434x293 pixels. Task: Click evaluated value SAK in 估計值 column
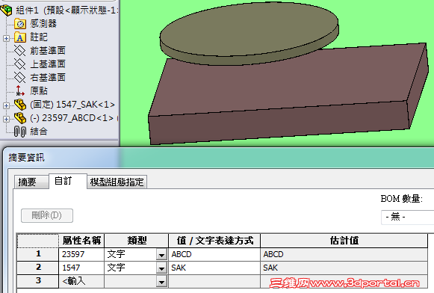(x=344, y=268)
